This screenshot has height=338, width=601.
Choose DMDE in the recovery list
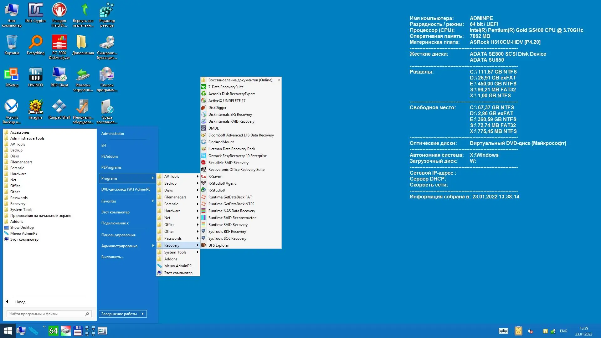pyautogui.click(x=213, y=128)
